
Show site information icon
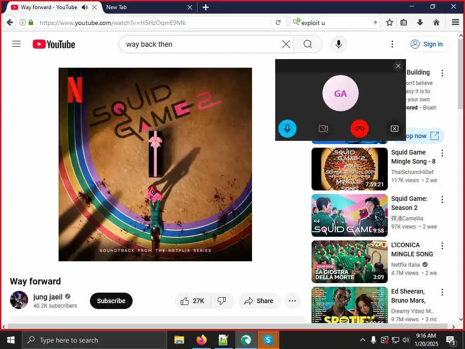tap(23, 22)
